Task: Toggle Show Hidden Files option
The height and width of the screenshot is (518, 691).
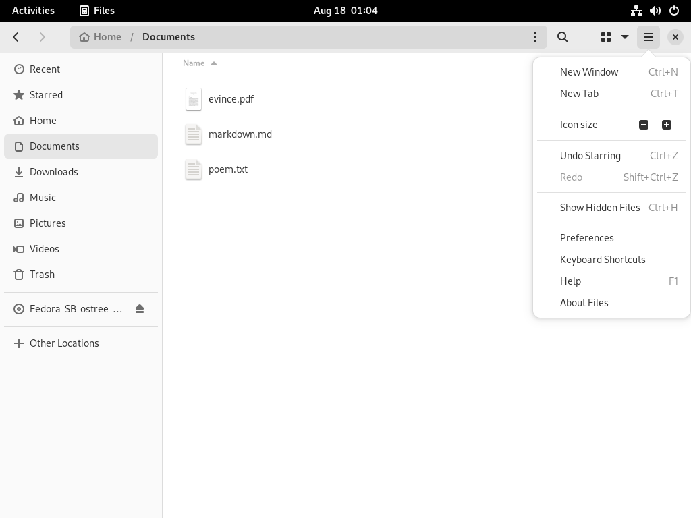Action: coord(611,208)
